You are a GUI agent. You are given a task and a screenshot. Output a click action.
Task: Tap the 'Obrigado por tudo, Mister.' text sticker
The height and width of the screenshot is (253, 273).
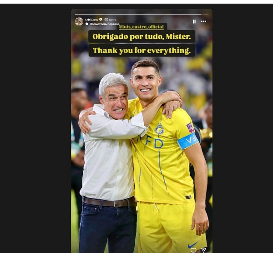coord(142,36)
